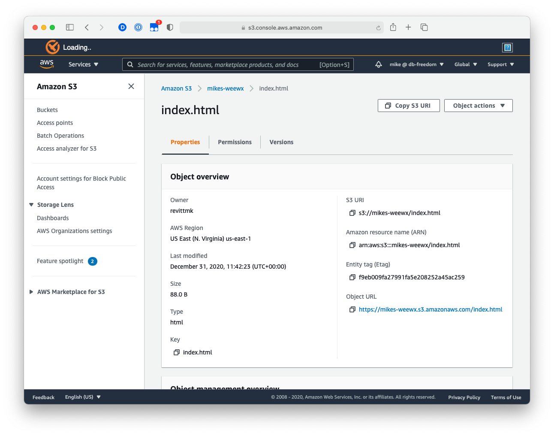Go back with the browser back arrow
This screenshot has height=436, width=554.
87,27
